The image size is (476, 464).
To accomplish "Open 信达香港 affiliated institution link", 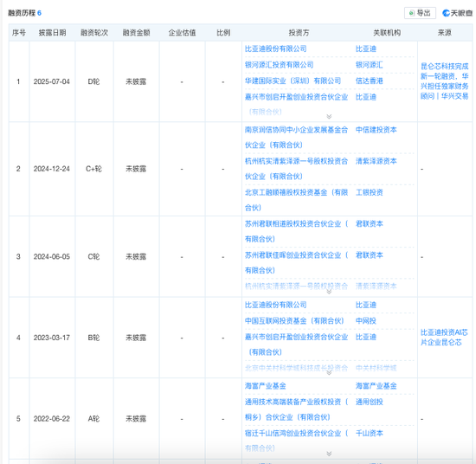I will click(370, 81).
